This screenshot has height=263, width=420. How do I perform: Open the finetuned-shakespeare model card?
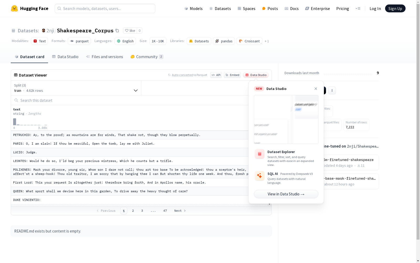point(351,162)
